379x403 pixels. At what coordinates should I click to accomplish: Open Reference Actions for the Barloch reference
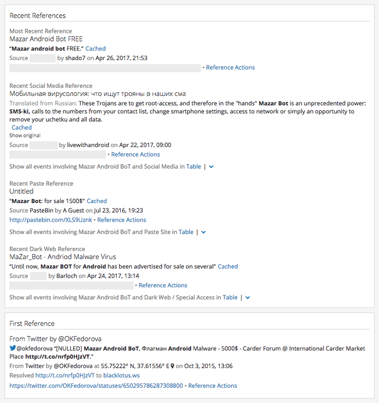click(163, 285)
